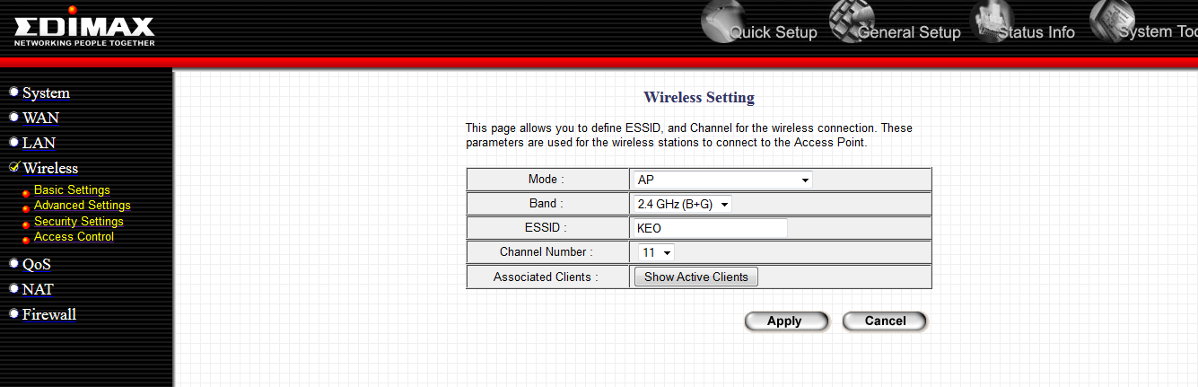1198x387 pixels.
Task: Go to Wireless Access Control
Action: click(x=74, y=236)
